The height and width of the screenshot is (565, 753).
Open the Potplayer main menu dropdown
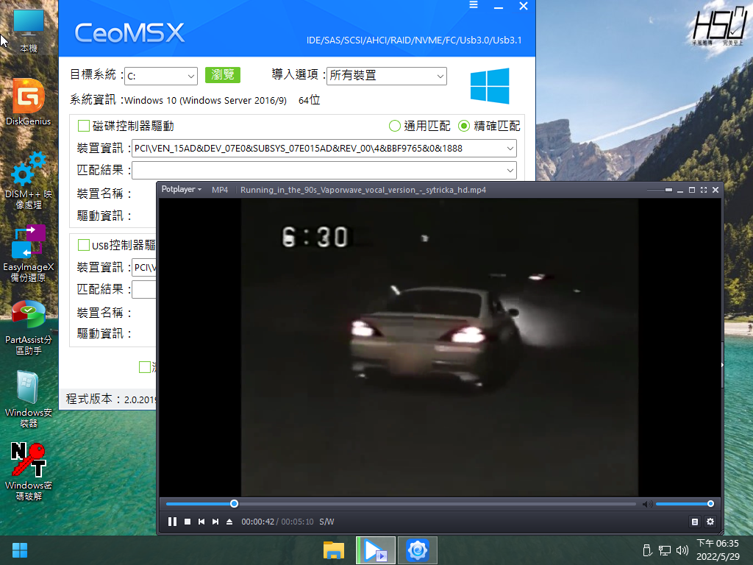point(182,190)
